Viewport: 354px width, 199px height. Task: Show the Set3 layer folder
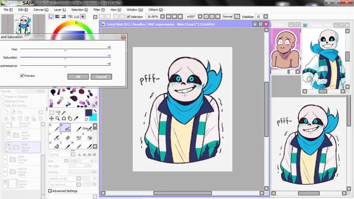(5, 157)
